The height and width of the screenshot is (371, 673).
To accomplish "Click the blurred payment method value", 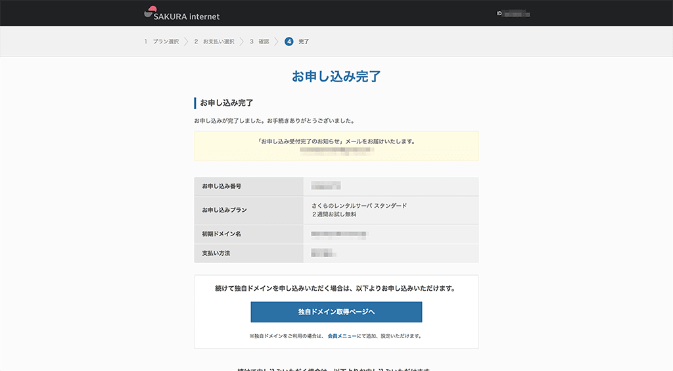I will tap(323, 253).
